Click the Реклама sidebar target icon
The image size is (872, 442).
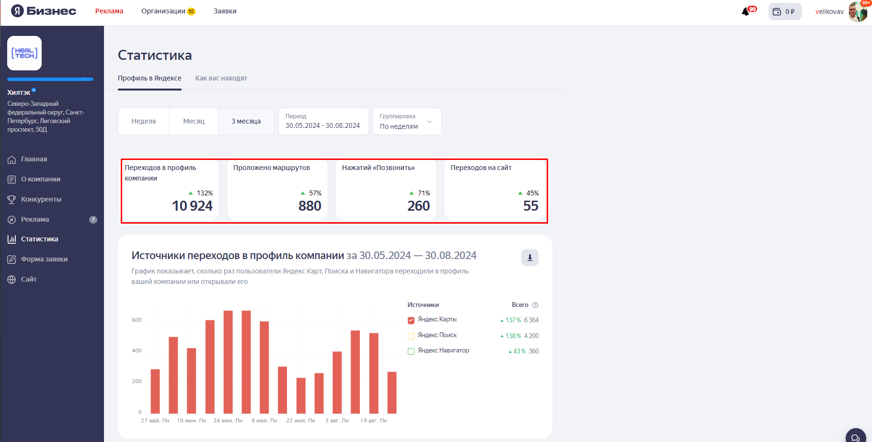[x=12, y=220]
